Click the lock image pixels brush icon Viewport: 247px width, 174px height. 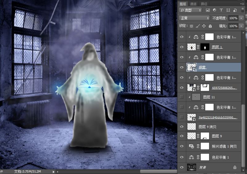(x=198, y=26)
